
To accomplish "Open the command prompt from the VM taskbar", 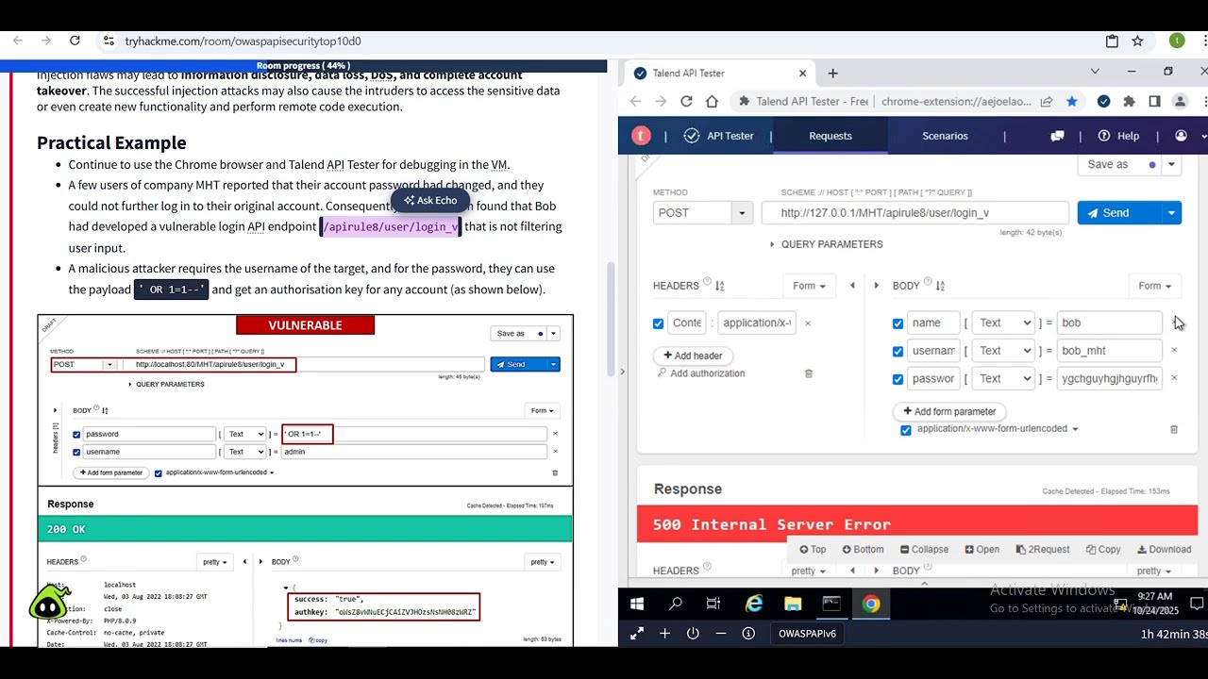I will [x=831, y=604].
